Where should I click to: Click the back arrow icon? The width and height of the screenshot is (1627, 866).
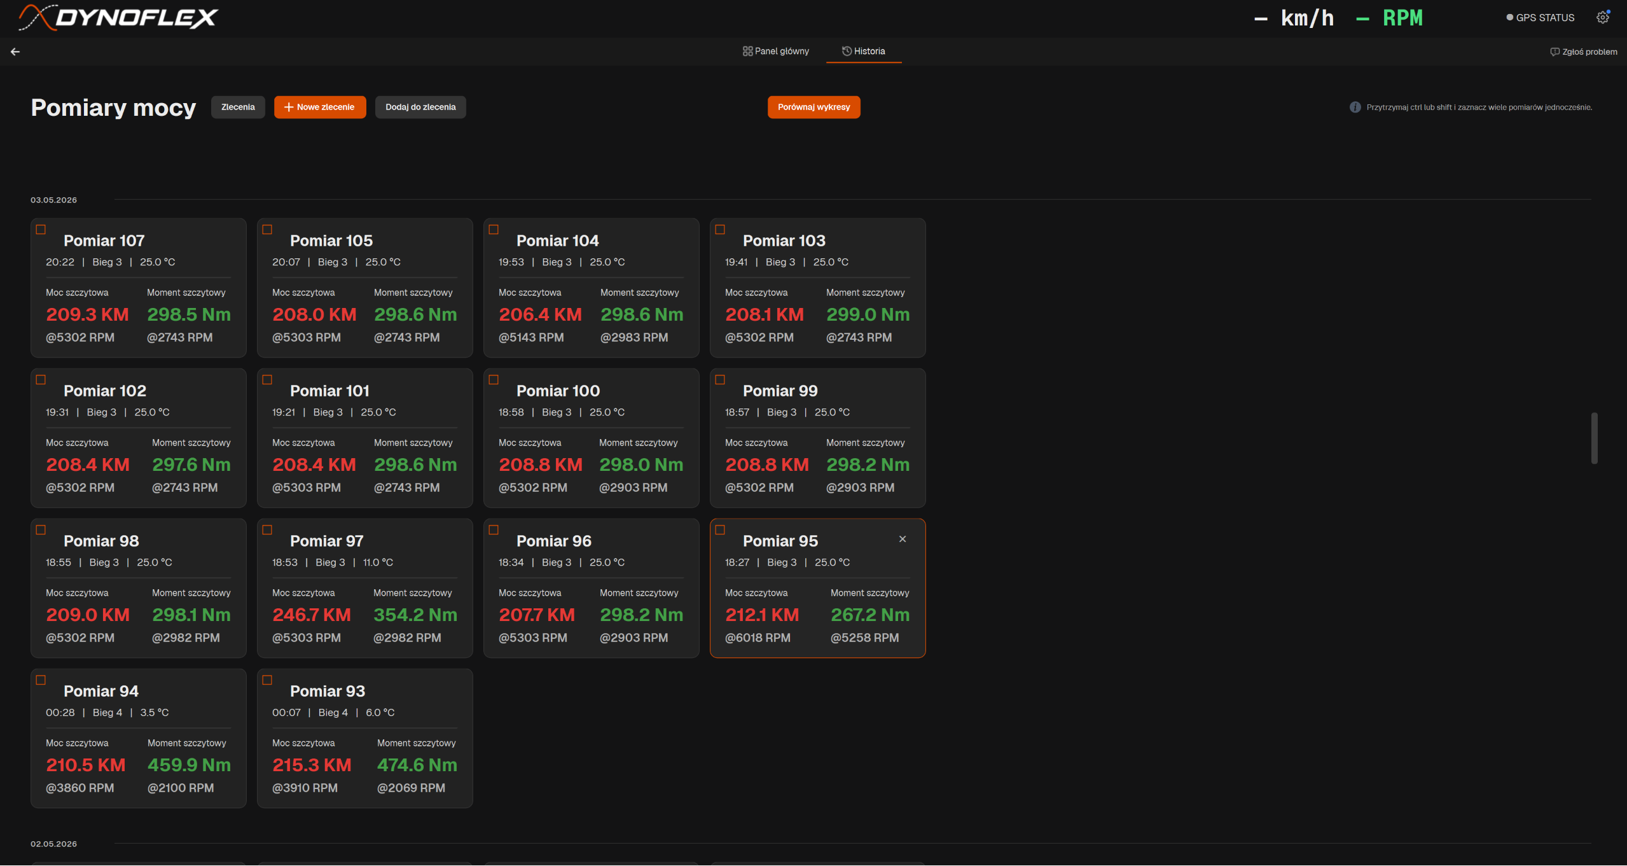[15, 52]
